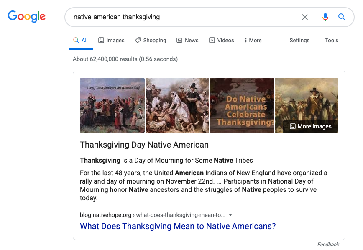
Task: Open More images overlay
Action: (x=310, y=126)
